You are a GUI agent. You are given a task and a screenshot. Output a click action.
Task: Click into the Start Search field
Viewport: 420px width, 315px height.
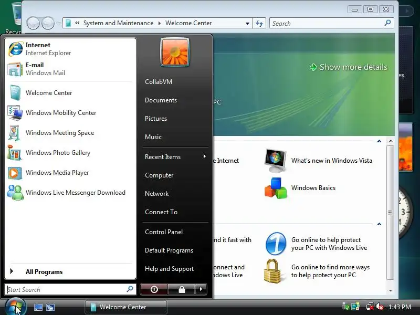tap(70, 290)
